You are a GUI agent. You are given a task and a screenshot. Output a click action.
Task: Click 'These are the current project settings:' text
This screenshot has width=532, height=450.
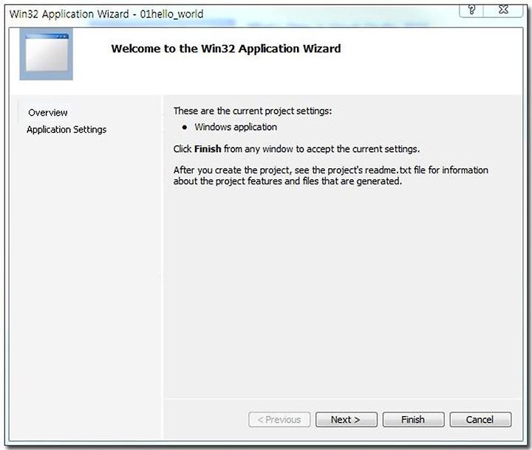point(253,111)
